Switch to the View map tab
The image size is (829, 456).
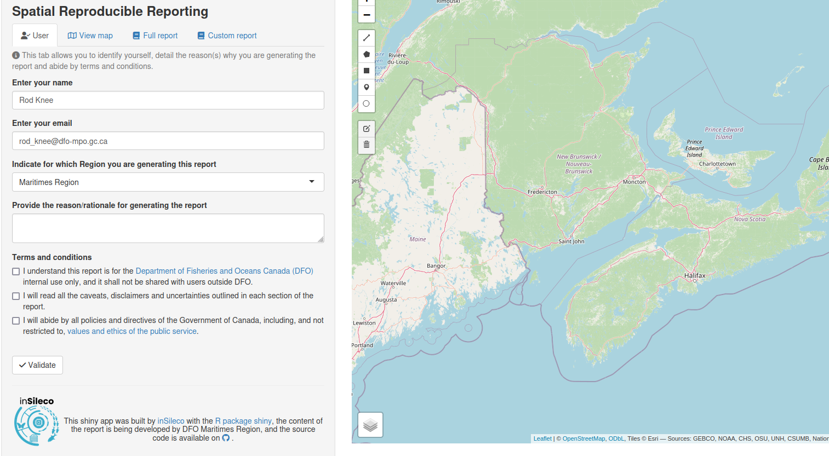pos(90,36)
